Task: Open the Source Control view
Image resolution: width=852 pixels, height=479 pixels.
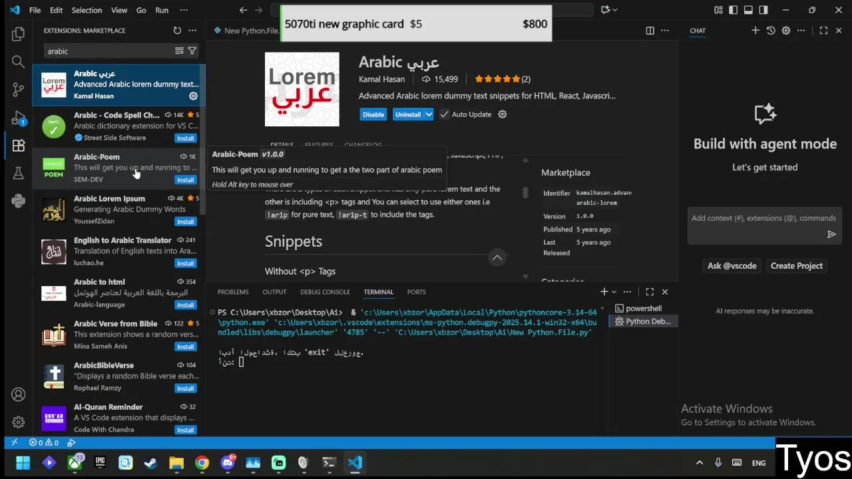Action: [18, 90]
